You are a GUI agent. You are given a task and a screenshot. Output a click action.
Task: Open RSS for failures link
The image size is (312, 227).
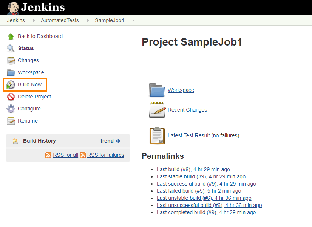click(106, 155)
